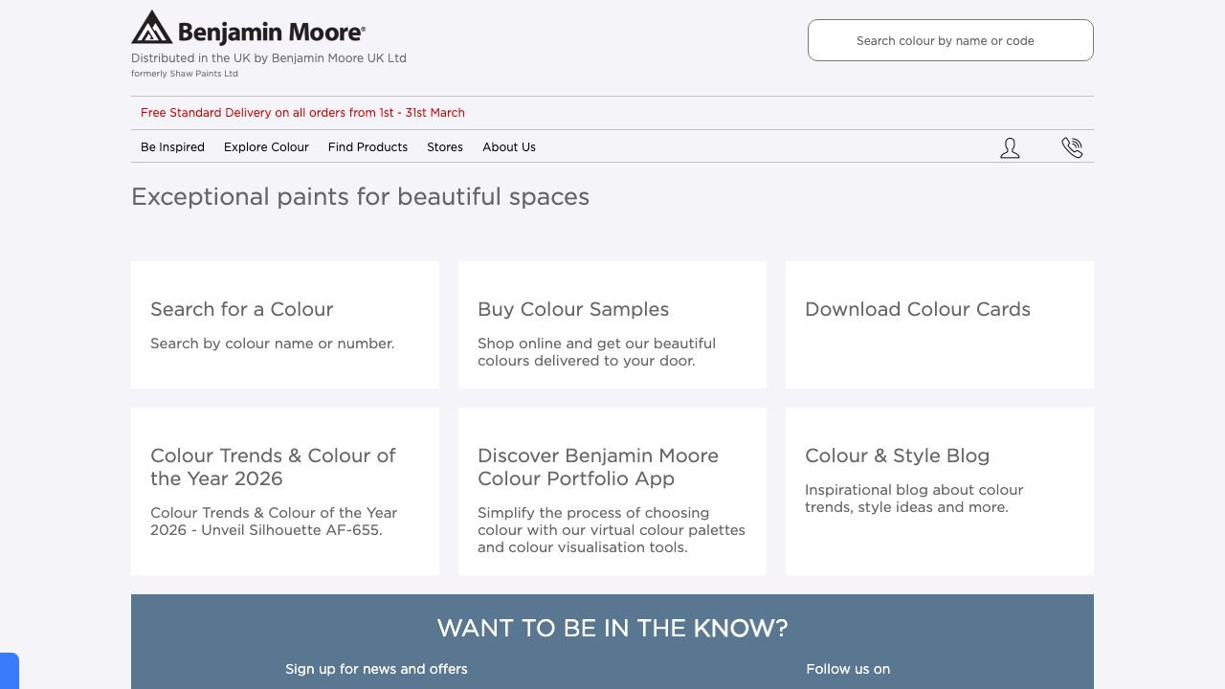Screen dimensions: 1225x689
Task: Open the Explore Colour menu
Action: tap(266, 146)
